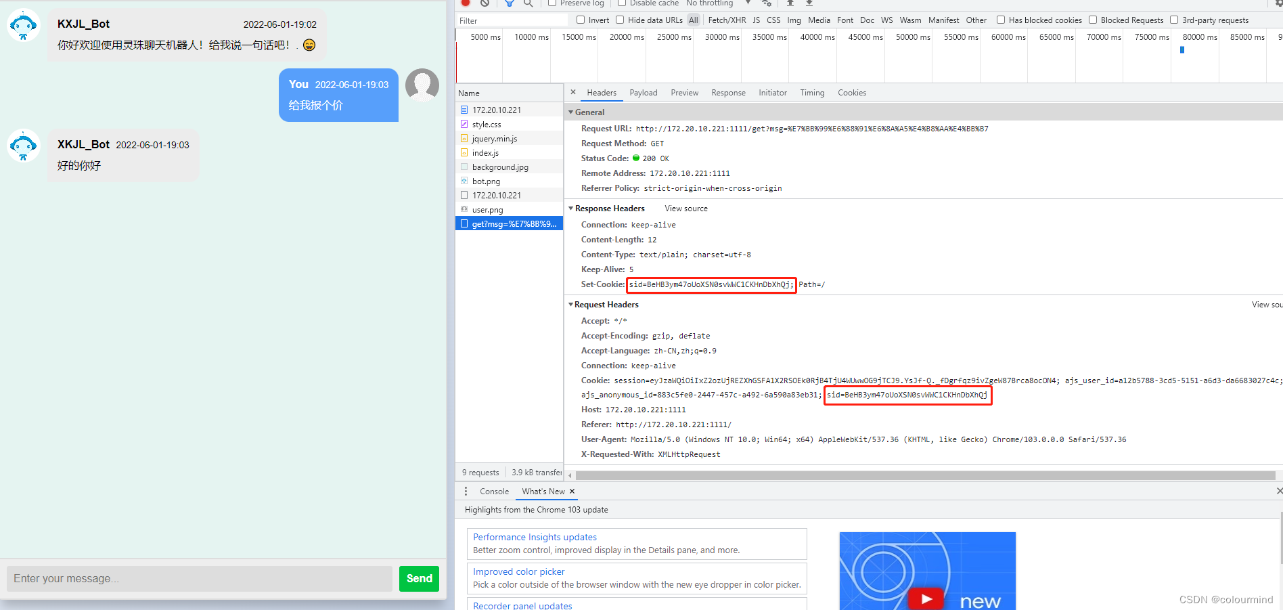Open the Preview tab
This screenshot has width=1283, height=610.
[x=685, y=93]
